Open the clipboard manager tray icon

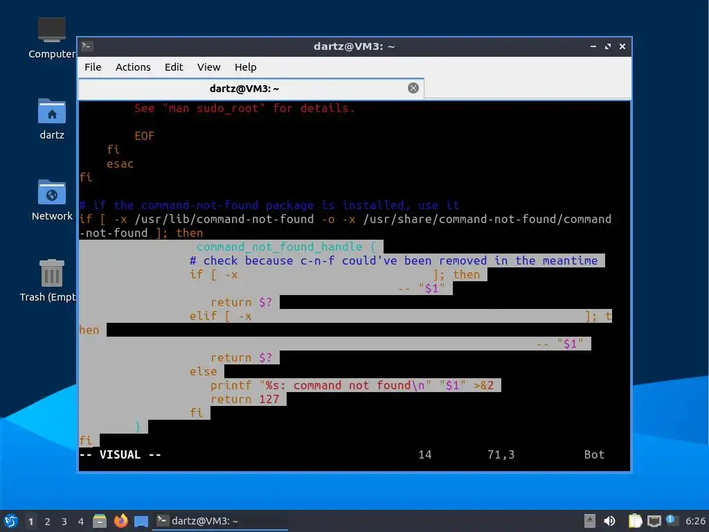pyautogui.click(x=636, y=521)
